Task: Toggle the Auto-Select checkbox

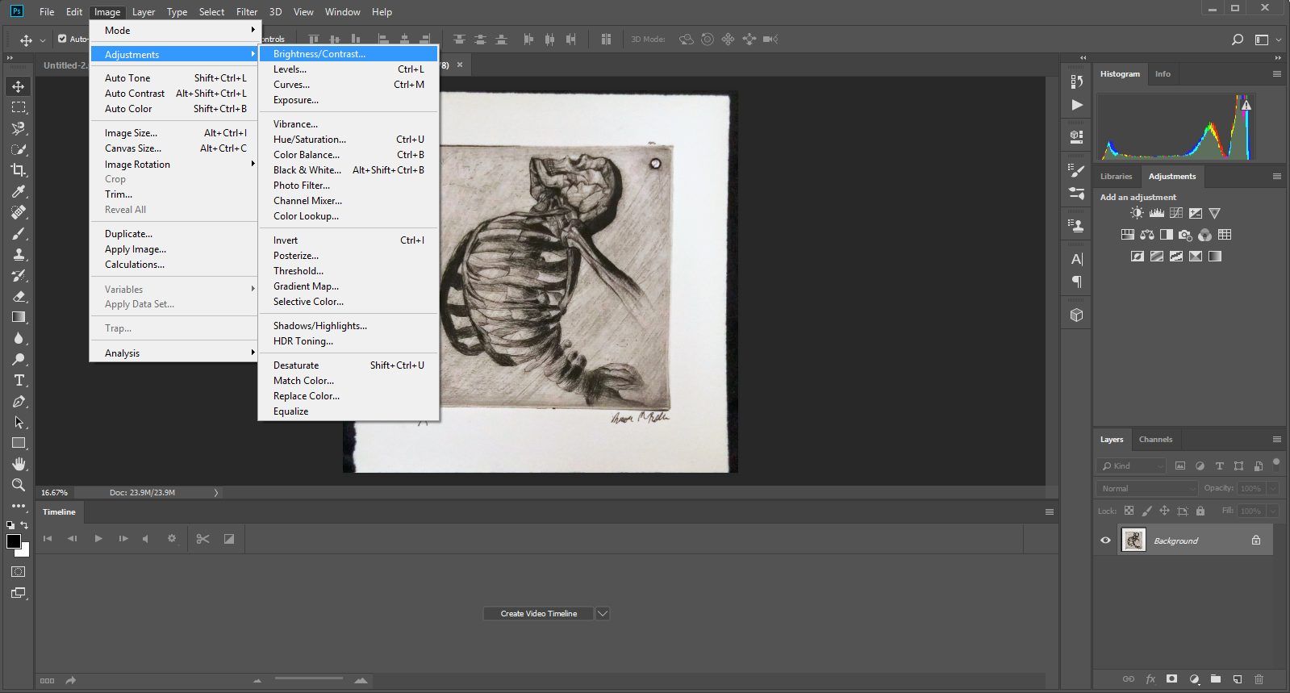Action: [62, 39]
